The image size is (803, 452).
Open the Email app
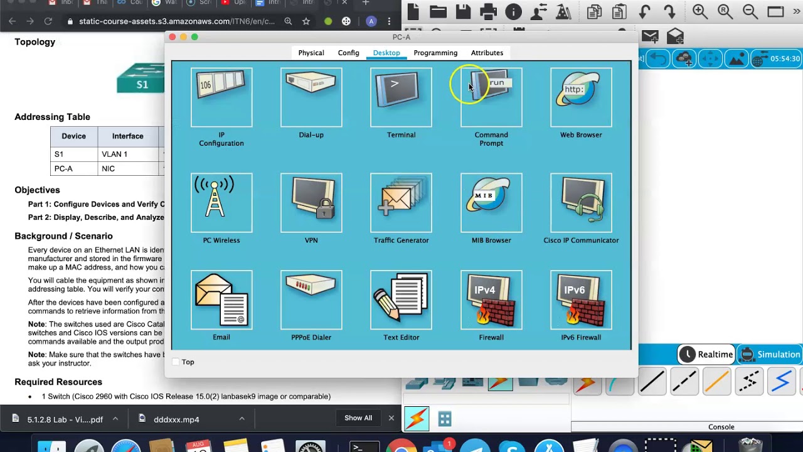click(x=221, y=300)
